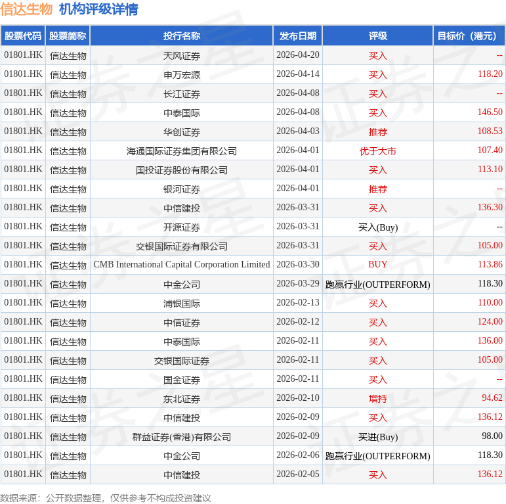Select the 东北证券 cell
The image size is (506, 504).
click(182, 399)
